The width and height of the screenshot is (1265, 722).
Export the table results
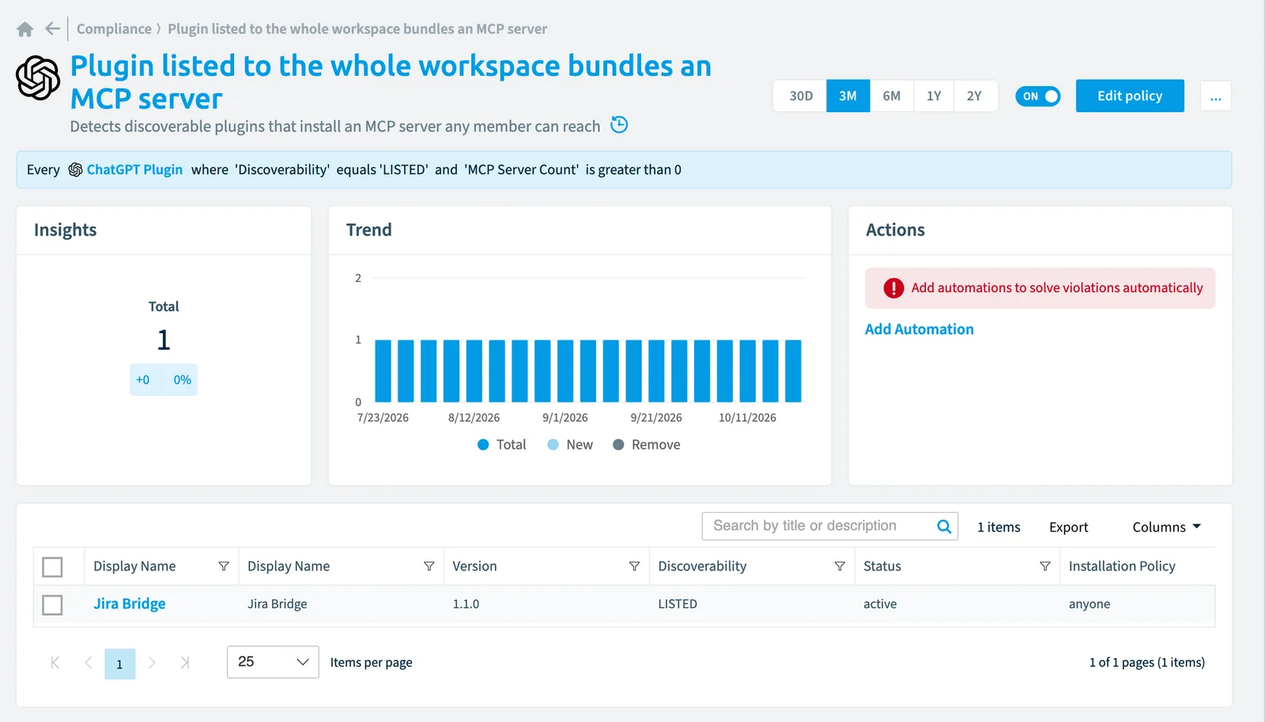click(x=1069, y=527)
